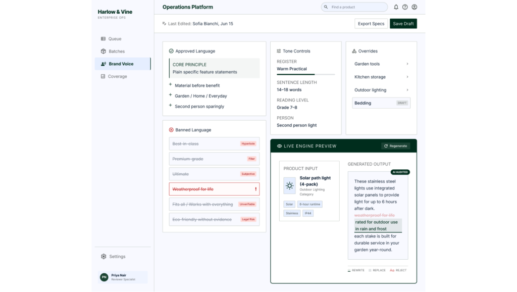Open the user account icon
The width and height of the screenshot is (517, 292).
(415, 7)
